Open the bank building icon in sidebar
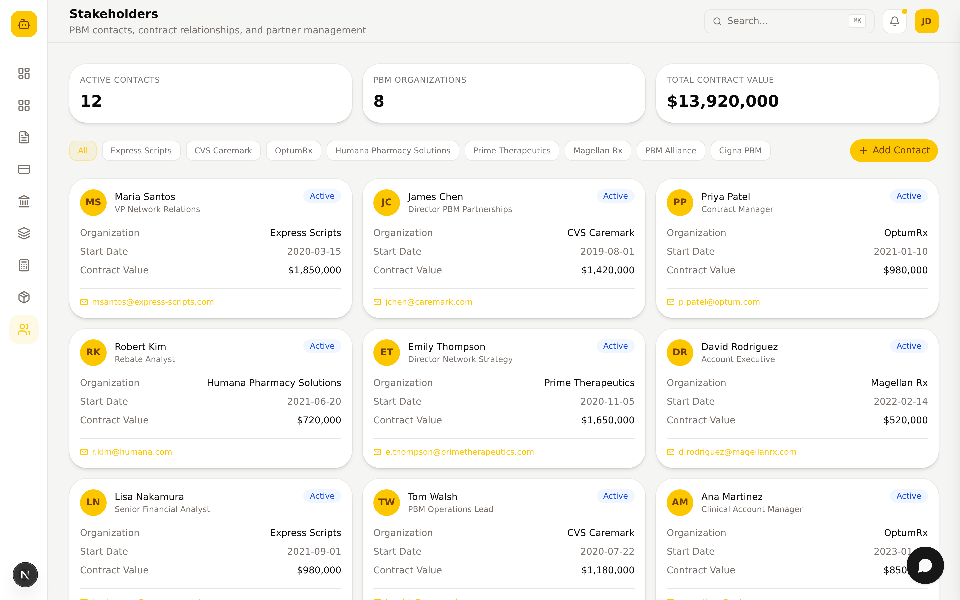 [x=24, y=202]
